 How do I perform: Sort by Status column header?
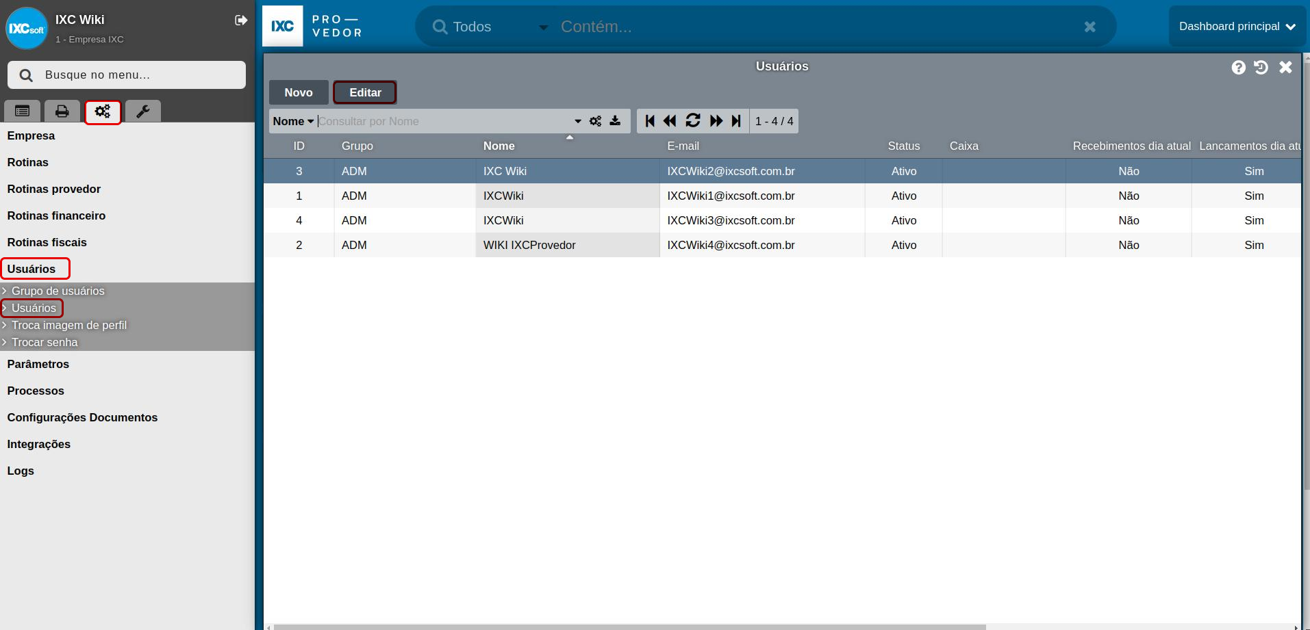904,146
